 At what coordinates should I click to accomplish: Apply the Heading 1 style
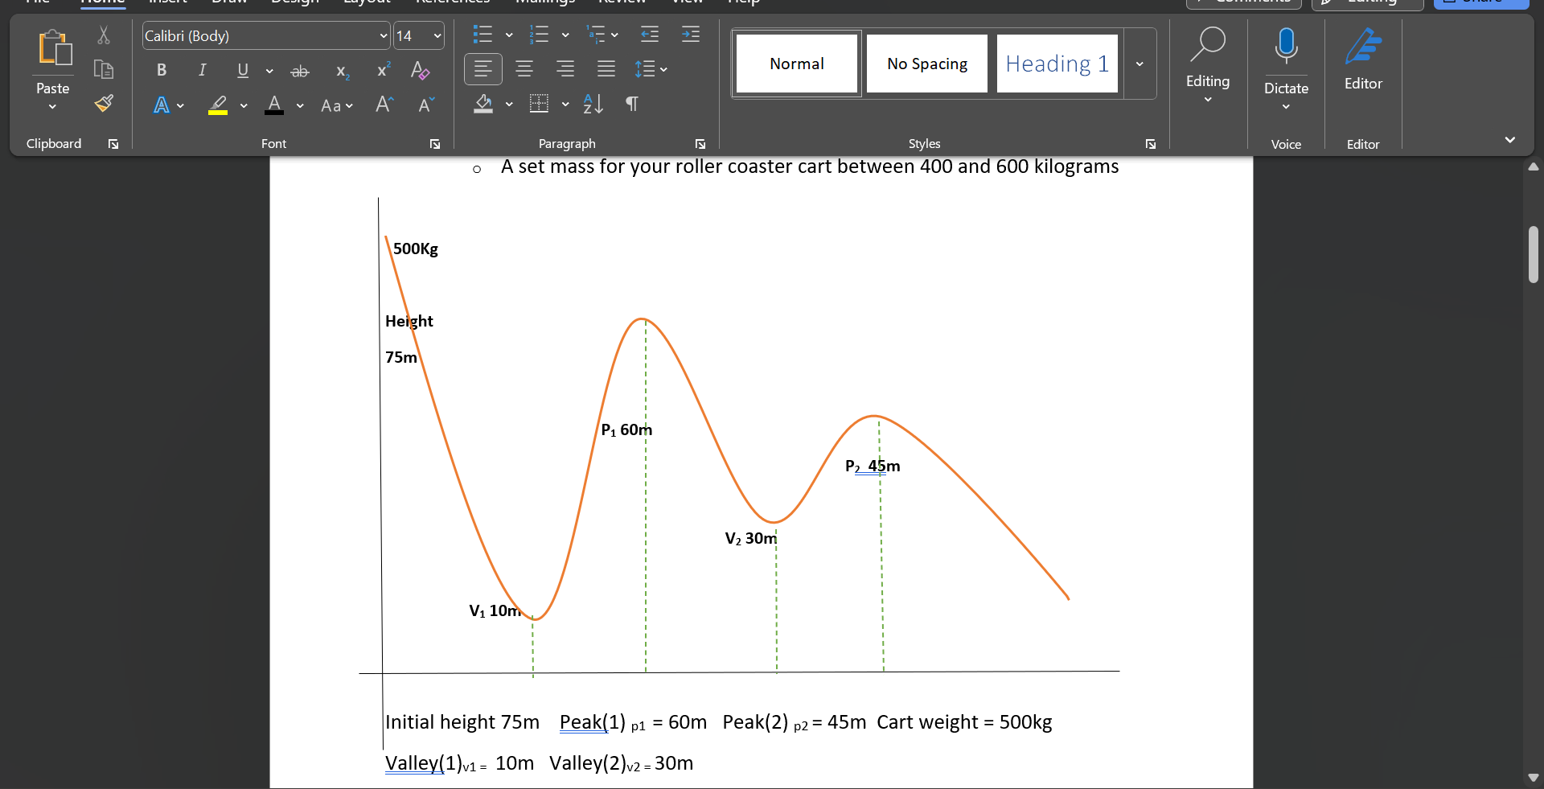click(1056, 64)
